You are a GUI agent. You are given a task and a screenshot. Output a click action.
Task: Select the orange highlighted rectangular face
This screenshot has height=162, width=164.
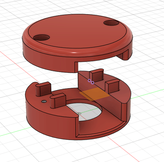tap(94, 94)
